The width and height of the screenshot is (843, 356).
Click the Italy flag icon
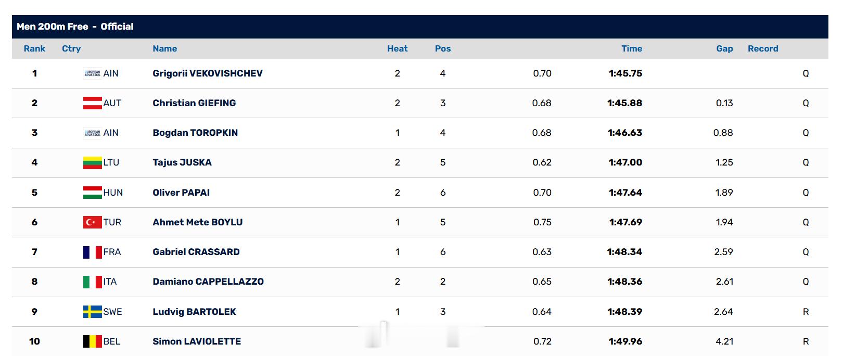93,282
